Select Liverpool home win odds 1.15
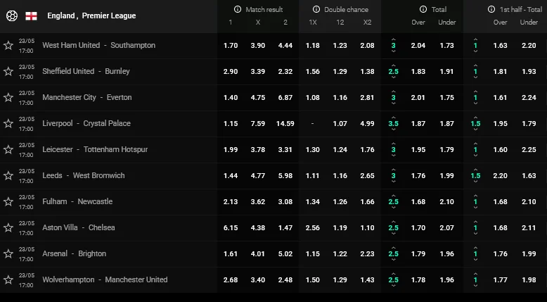The image size is (547, 302). 230,123
